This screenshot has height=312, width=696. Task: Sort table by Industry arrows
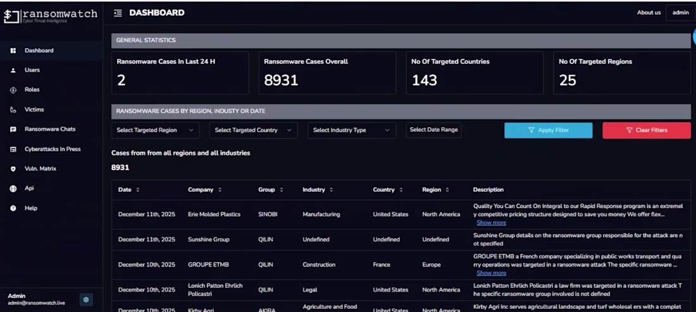[x=331, y=189]
